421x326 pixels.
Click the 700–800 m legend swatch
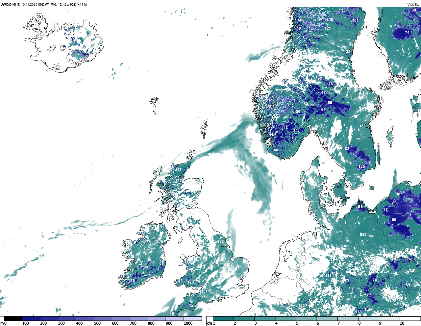[139, 318]
